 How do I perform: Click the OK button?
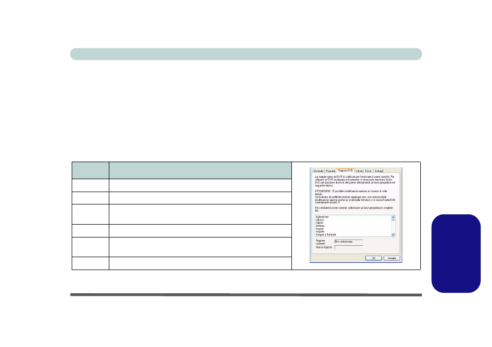point(373,258)
